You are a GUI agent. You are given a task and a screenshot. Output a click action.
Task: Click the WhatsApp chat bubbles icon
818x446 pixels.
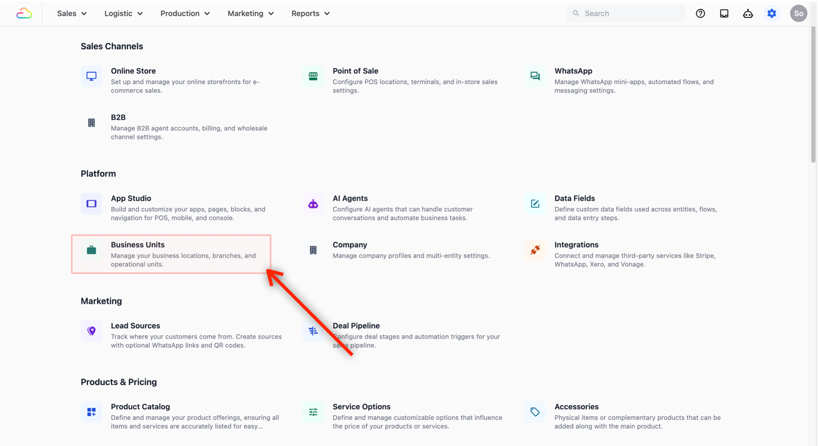tap(535, 76)
